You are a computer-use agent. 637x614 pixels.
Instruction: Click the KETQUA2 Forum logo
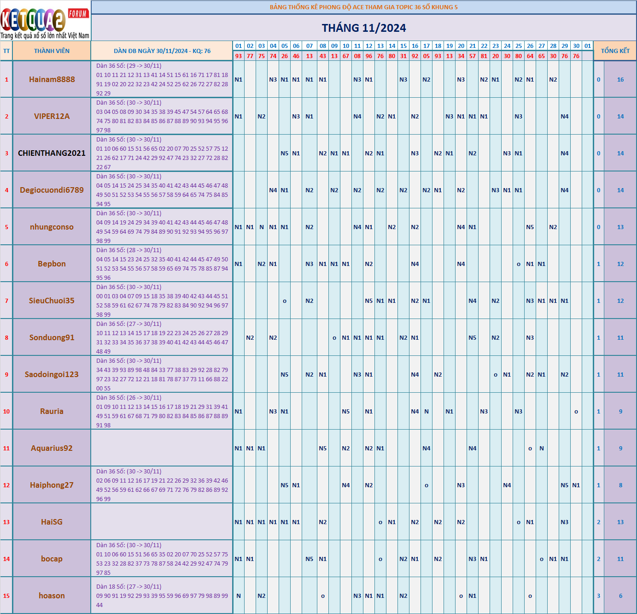[45, 21]
